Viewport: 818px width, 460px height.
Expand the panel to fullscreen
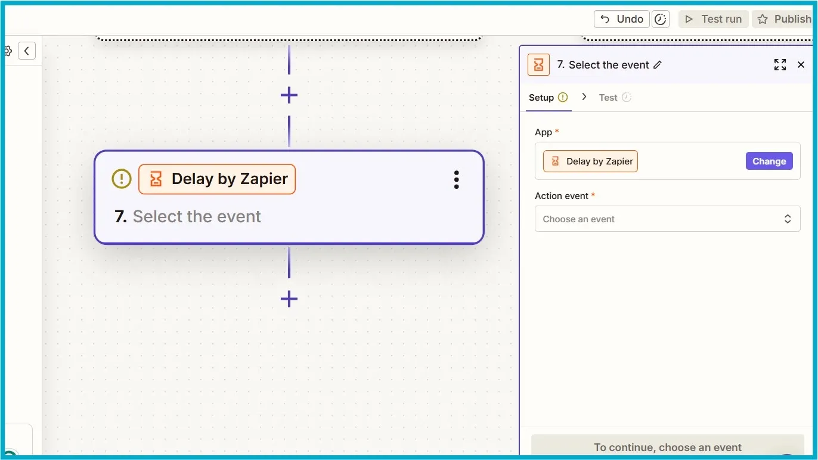pyautogui.click(x=780, y=64)
